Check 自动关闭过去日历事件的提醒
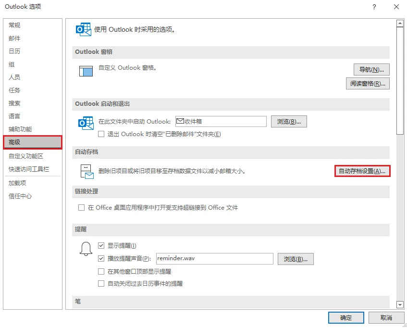Image resolution: width=407 pixels, height=328 pixels. (101, 284)
